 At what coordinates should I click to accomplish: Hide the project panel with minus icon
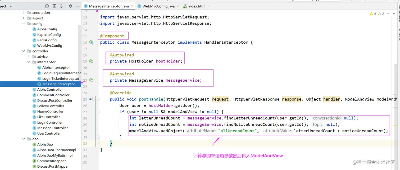click(78, 6)
